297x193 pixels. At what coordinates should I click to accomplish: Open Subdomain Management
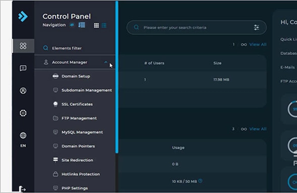point(87,90)
